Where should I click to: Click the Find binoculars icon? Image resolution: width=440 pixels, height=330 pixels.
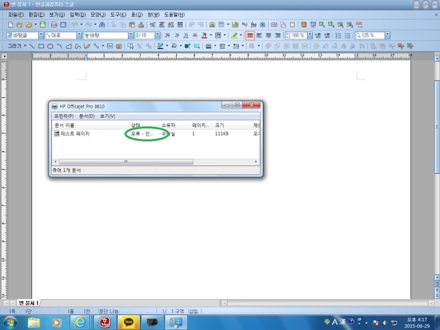pyautogui.click(x=102, y=25)
